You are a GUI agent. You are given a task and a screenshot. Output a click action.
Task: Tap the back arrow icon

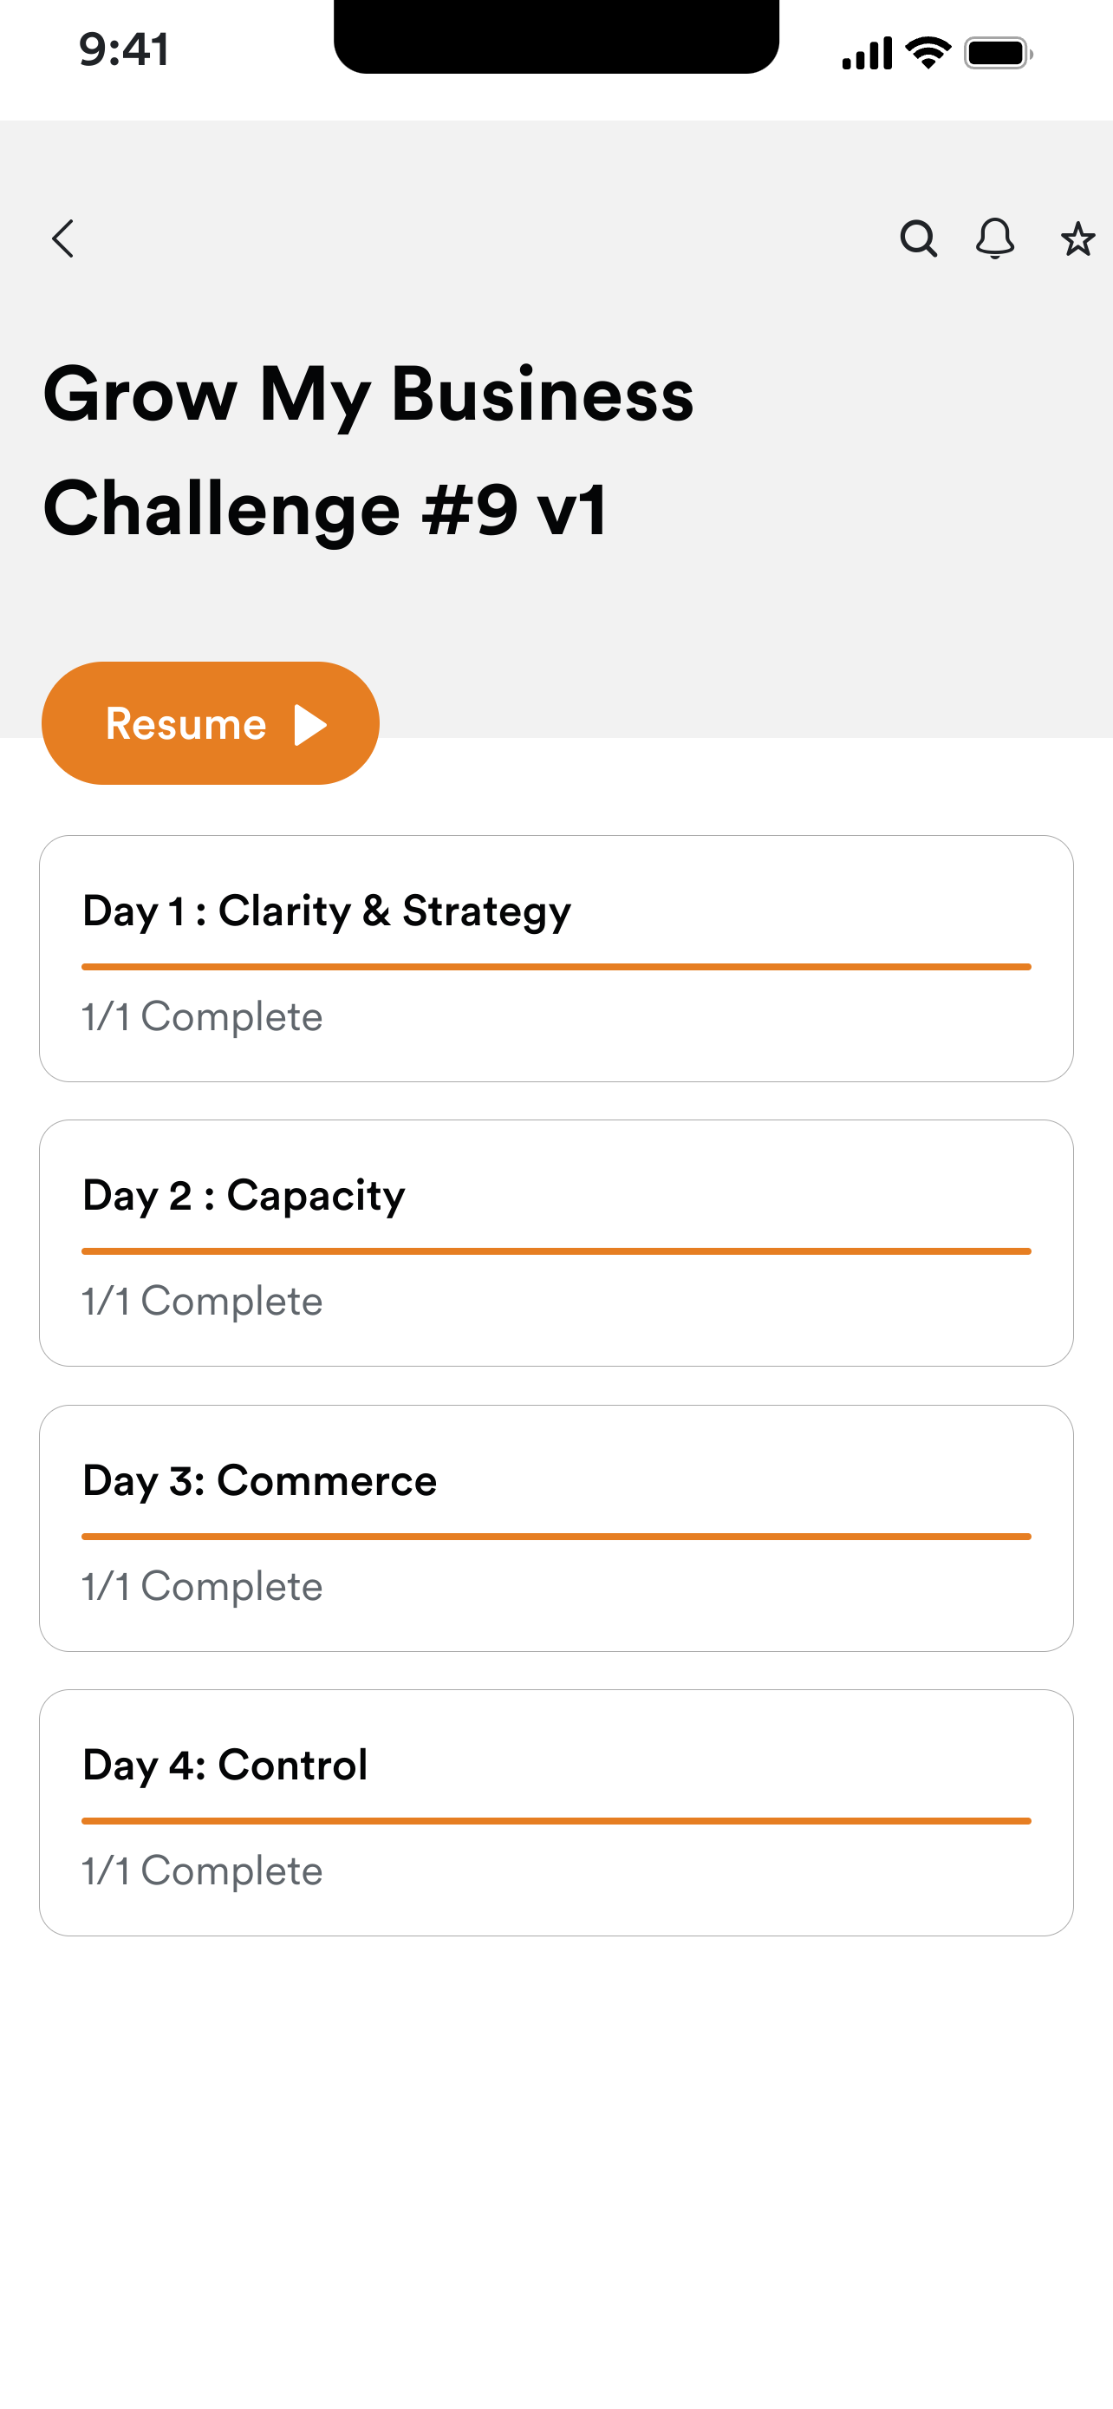62,238
